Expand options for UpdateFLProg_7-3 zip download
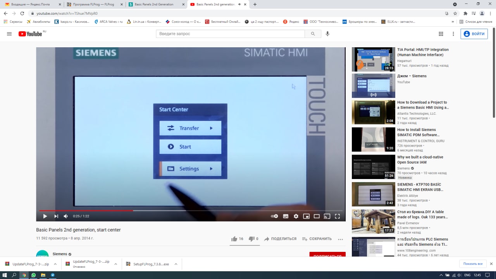Viewport: 496px width, 279px height. 55,264
